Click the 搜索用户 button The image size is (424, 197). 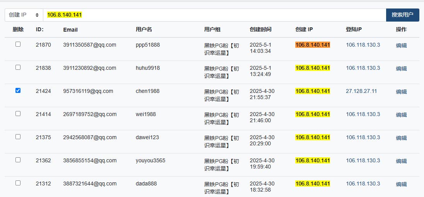pos(402,15)
